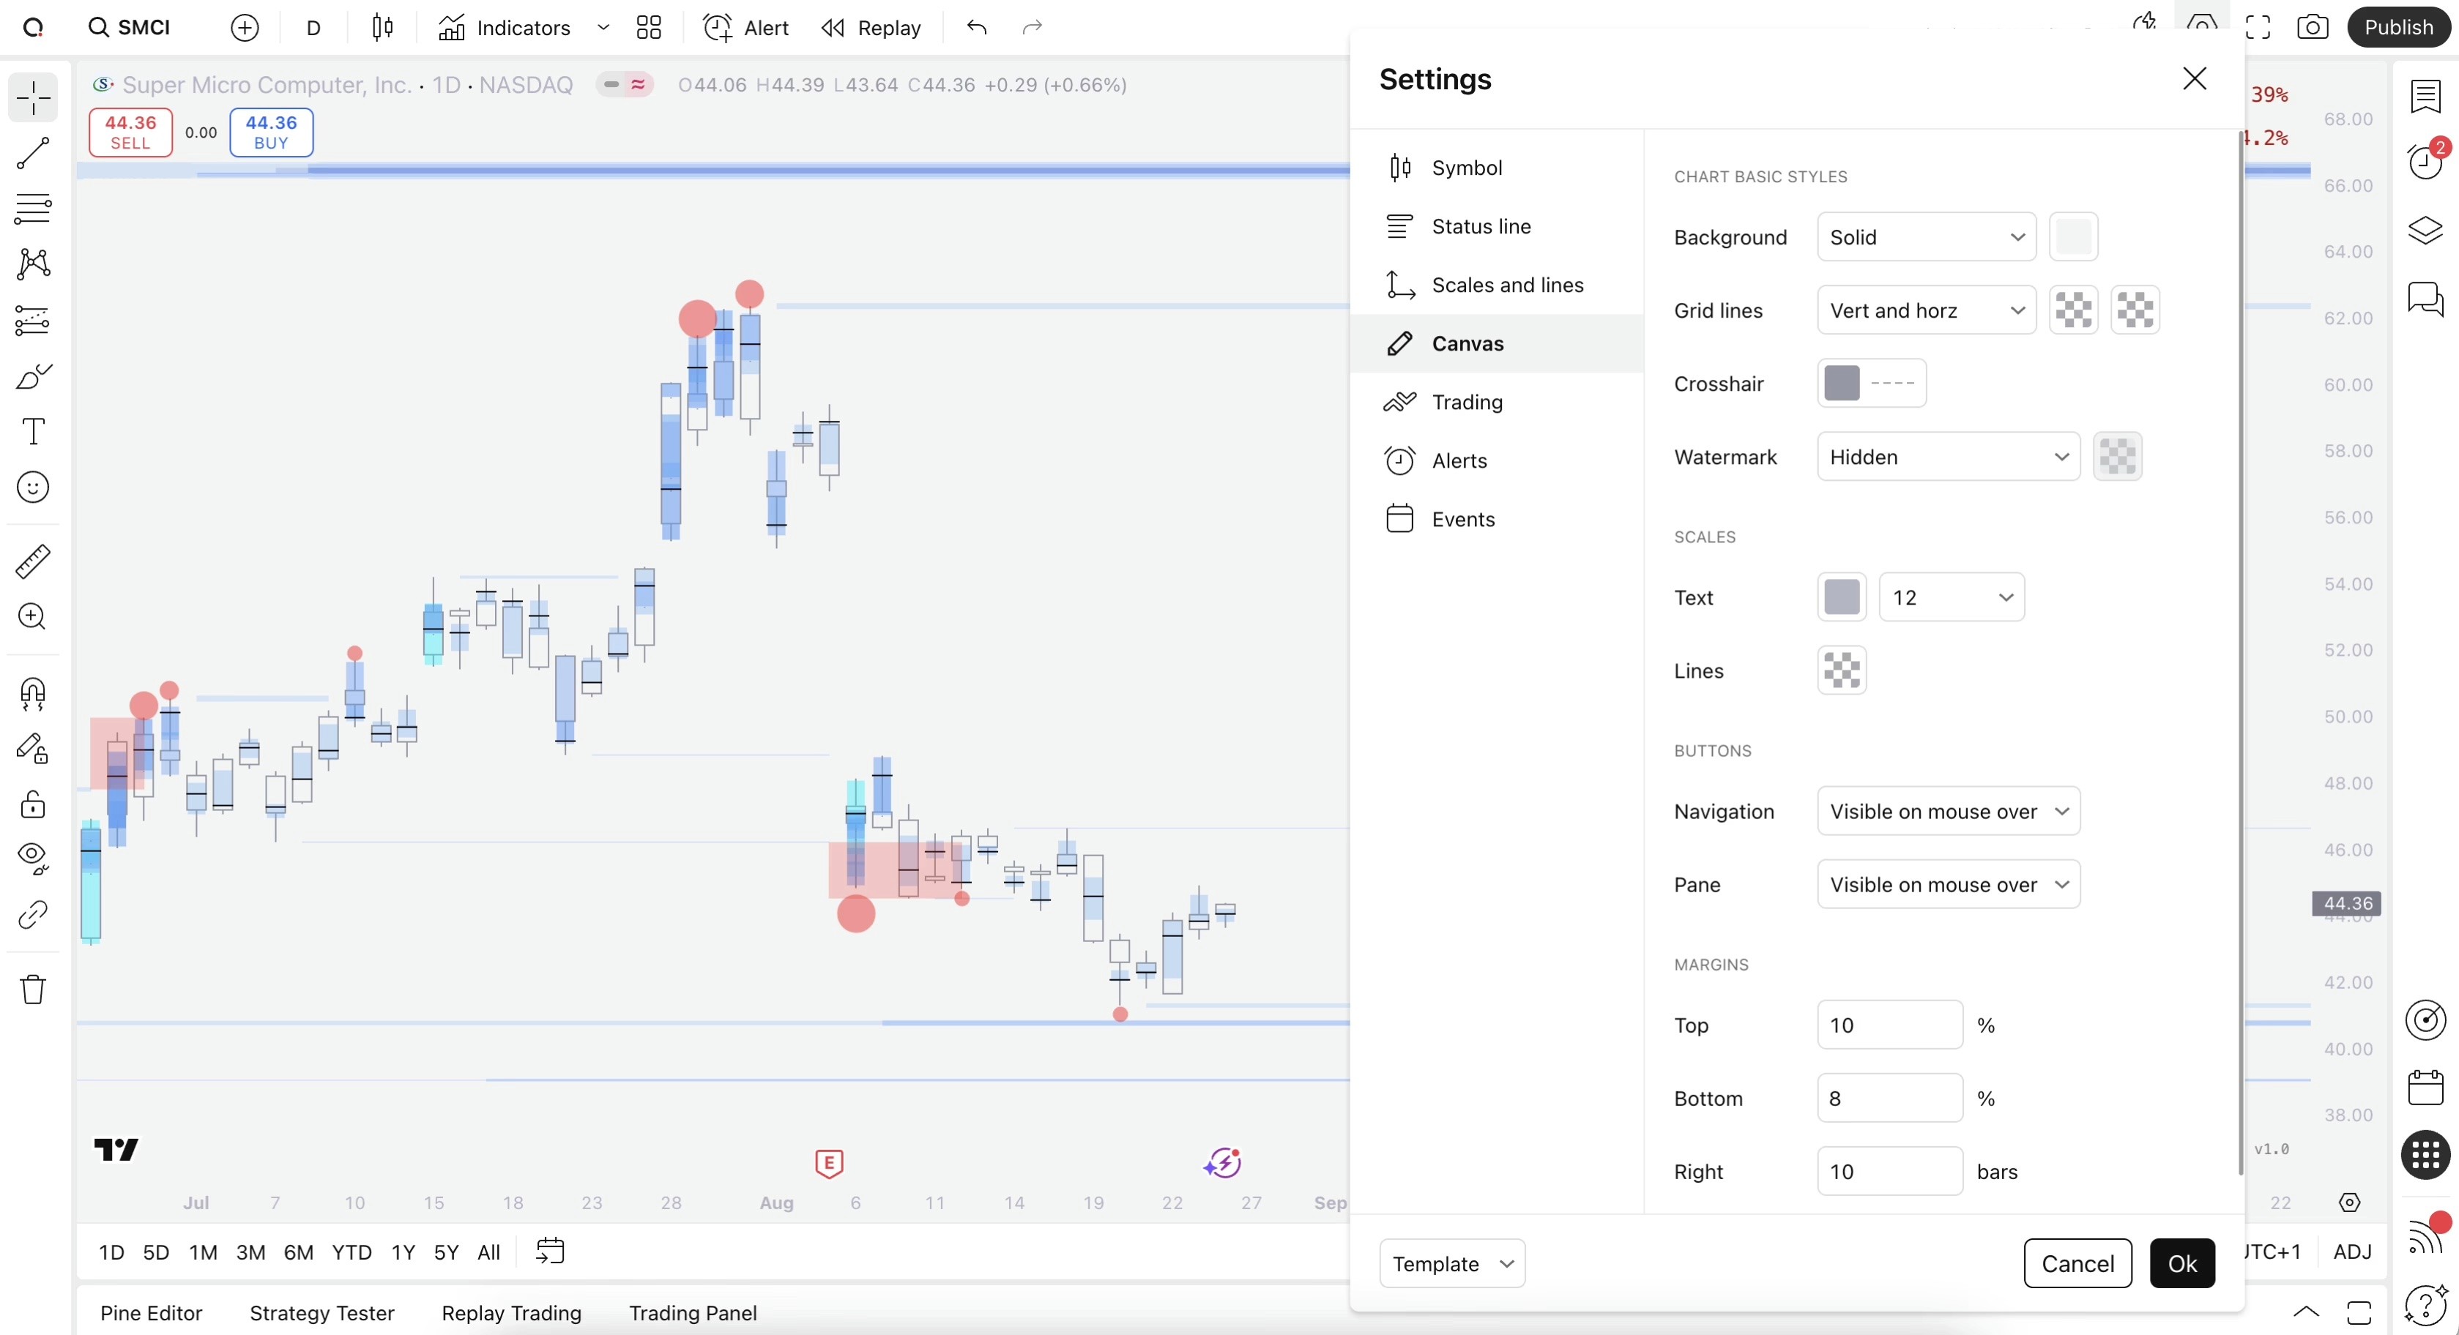Open the Strategy Tester tab
2459x1335 pixels.
click(x=321, y=1312)
